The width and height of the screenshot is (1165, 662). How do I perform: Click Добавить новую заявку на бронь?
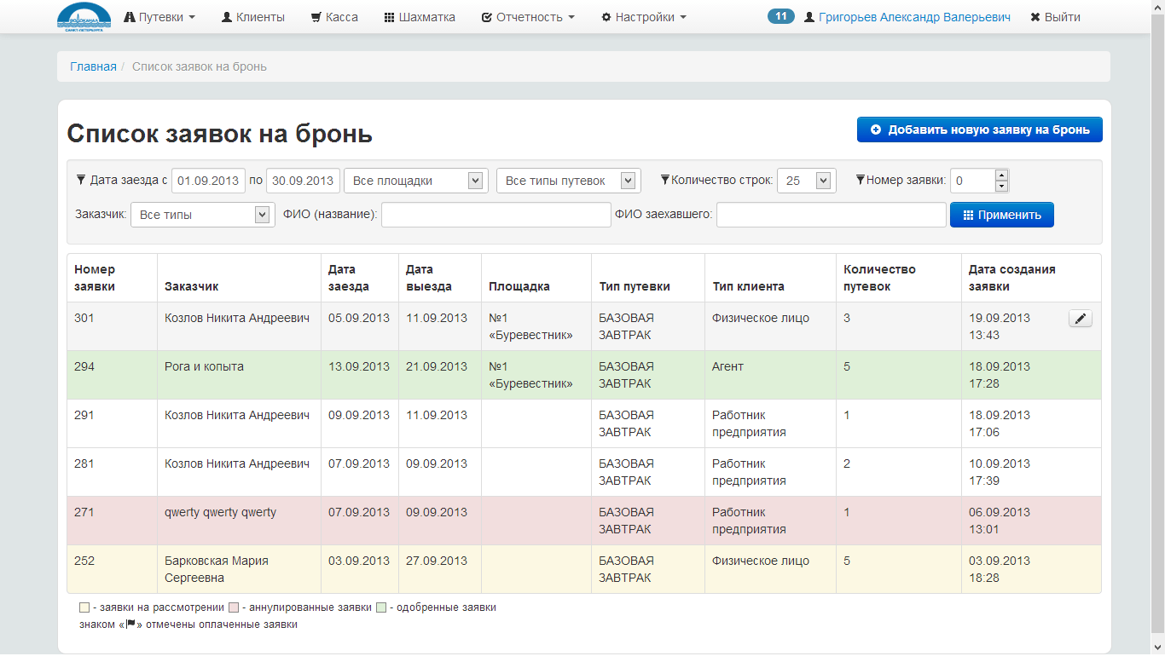point(980,130)
